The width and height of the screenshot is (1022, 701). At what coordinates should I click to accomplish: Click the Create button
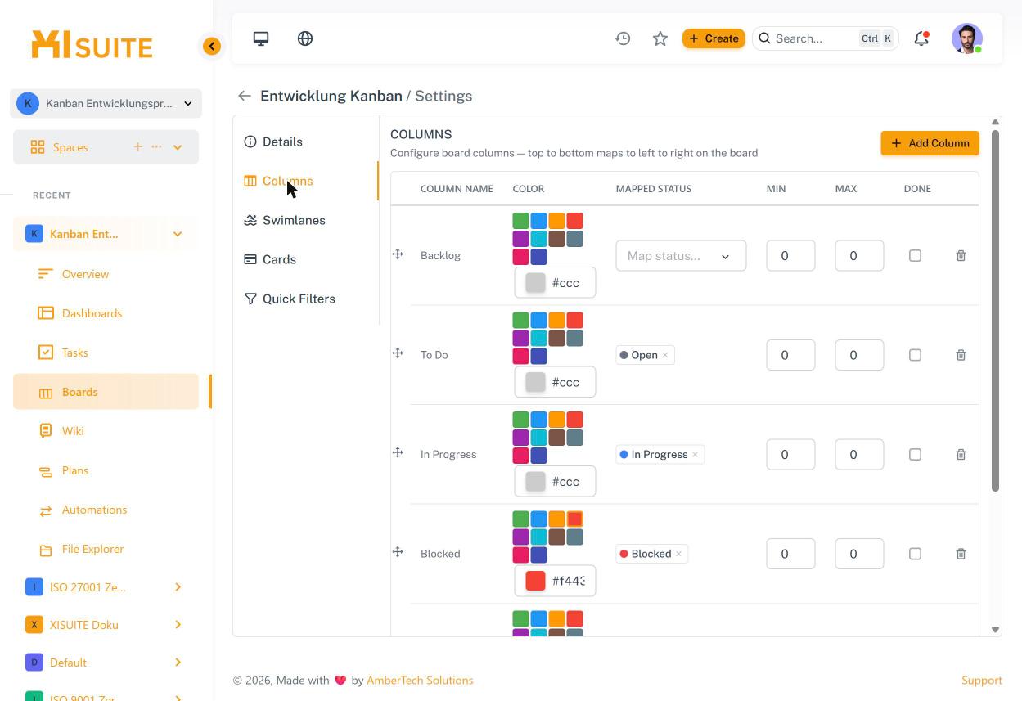pyautogui.click(x=714, y=38)
